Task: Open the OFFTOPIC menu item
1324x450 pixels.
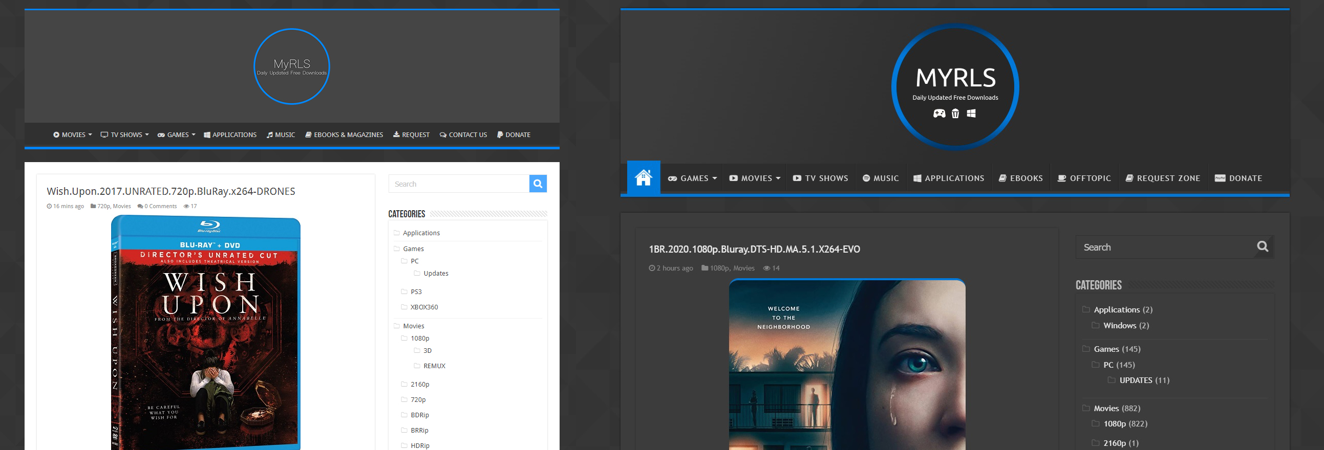Action: (x=1084, y=178)
